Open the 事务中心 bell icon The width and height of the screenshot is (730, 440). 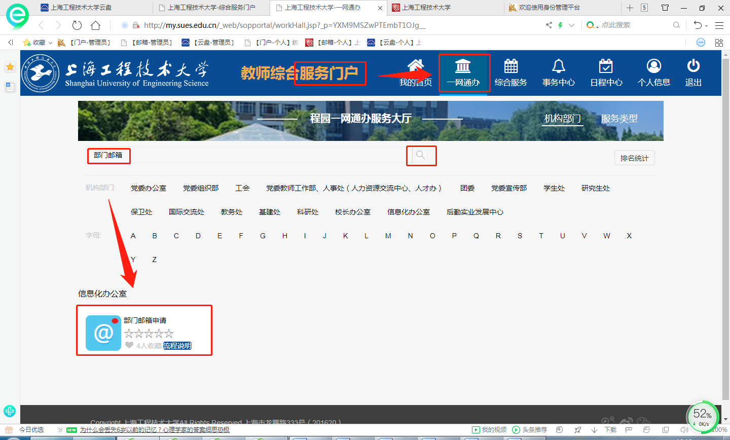click(559, 66)
